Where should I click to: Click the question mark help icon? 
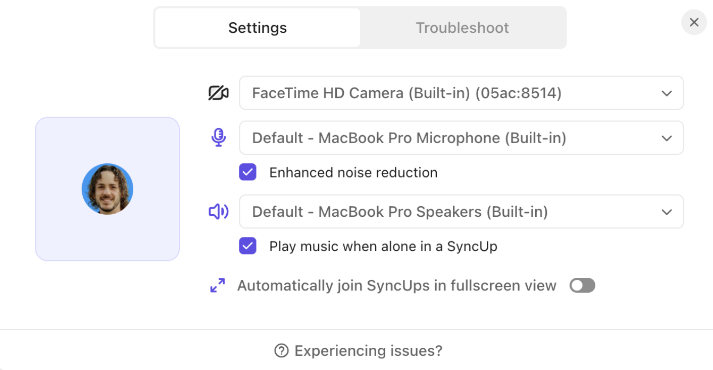tap(281, 351)
